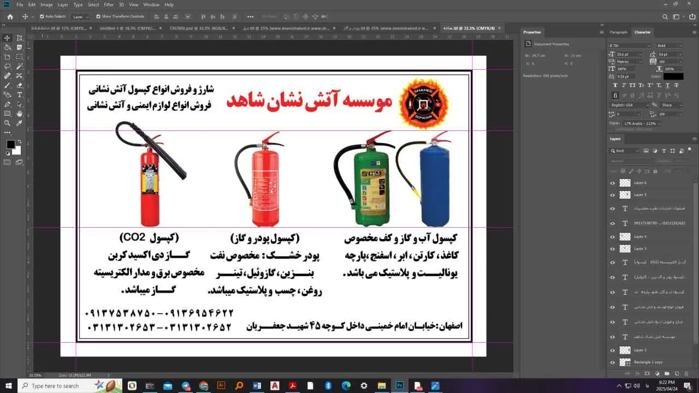Hide Rectangle 1 copy layer eye icon
The image size is (699, 393).
(x=612, y=362)
